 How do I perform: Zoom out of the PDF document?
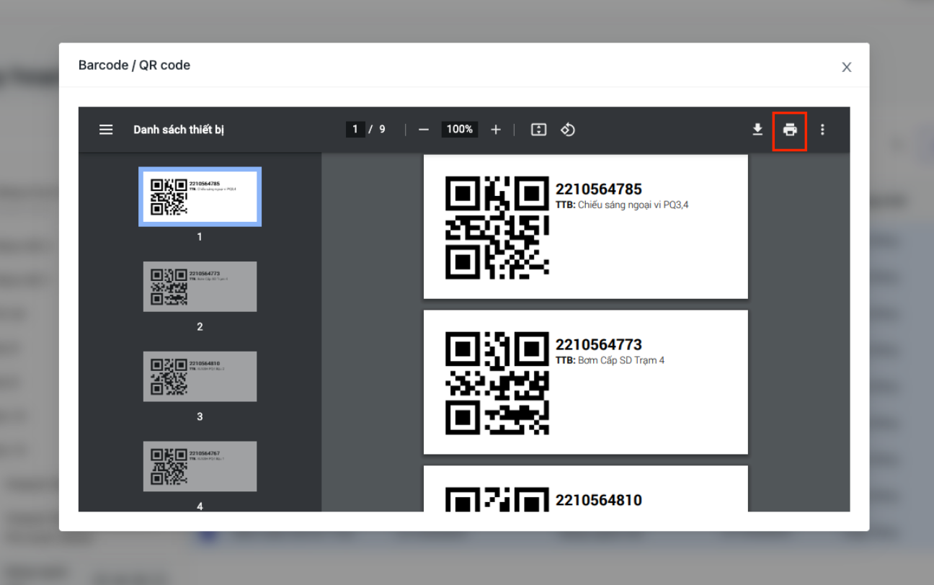pos(424,130)
